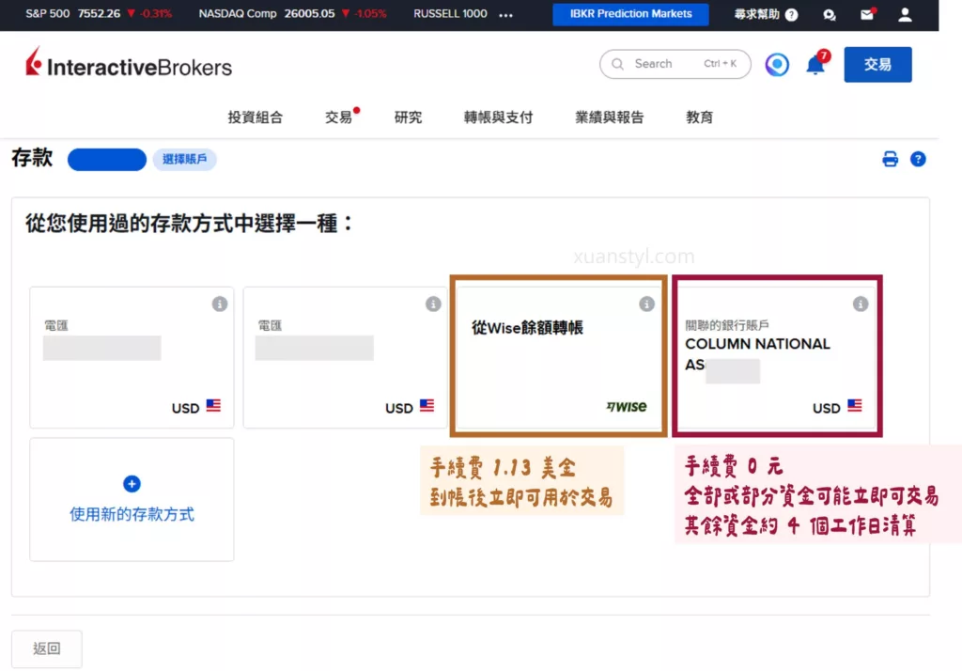Open the 業績與報告 menu
962x671 pixels.
pyautogui.click(x=609, y=117)
